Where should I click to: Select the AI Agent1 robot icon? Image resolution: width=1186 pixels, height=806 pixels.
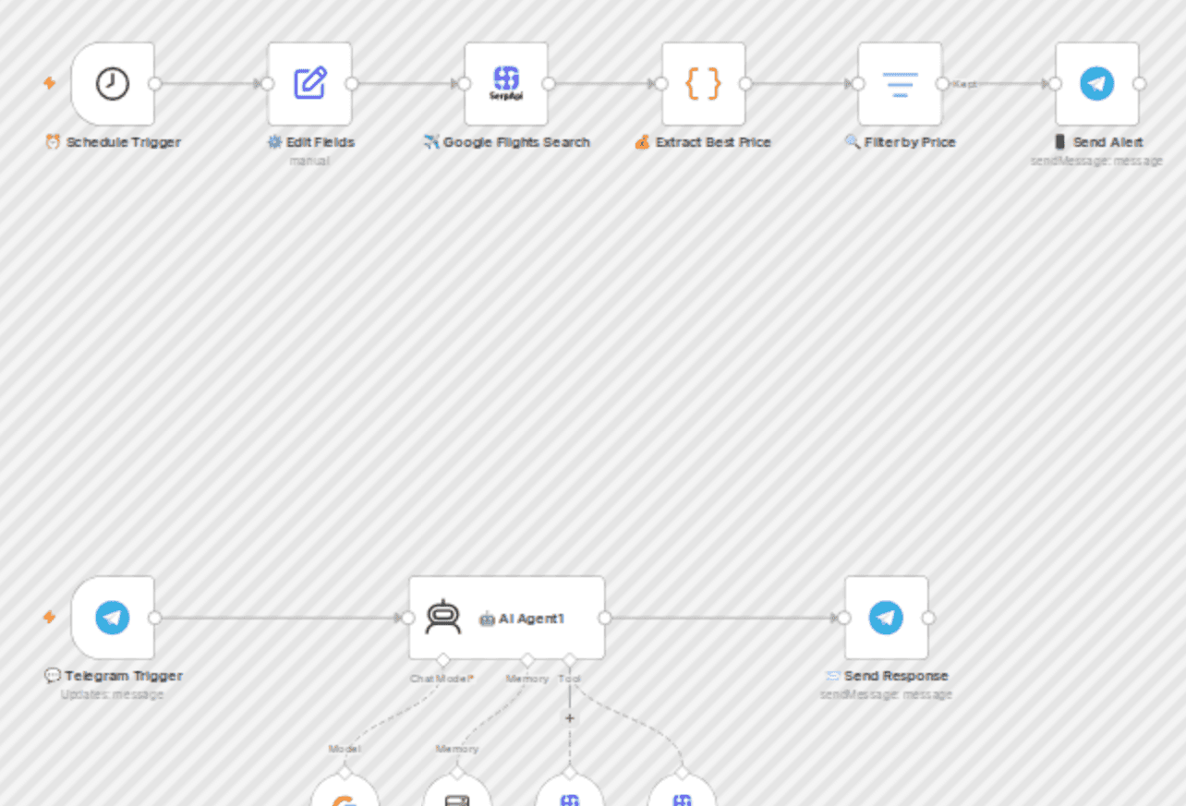[x=443, y=618]
